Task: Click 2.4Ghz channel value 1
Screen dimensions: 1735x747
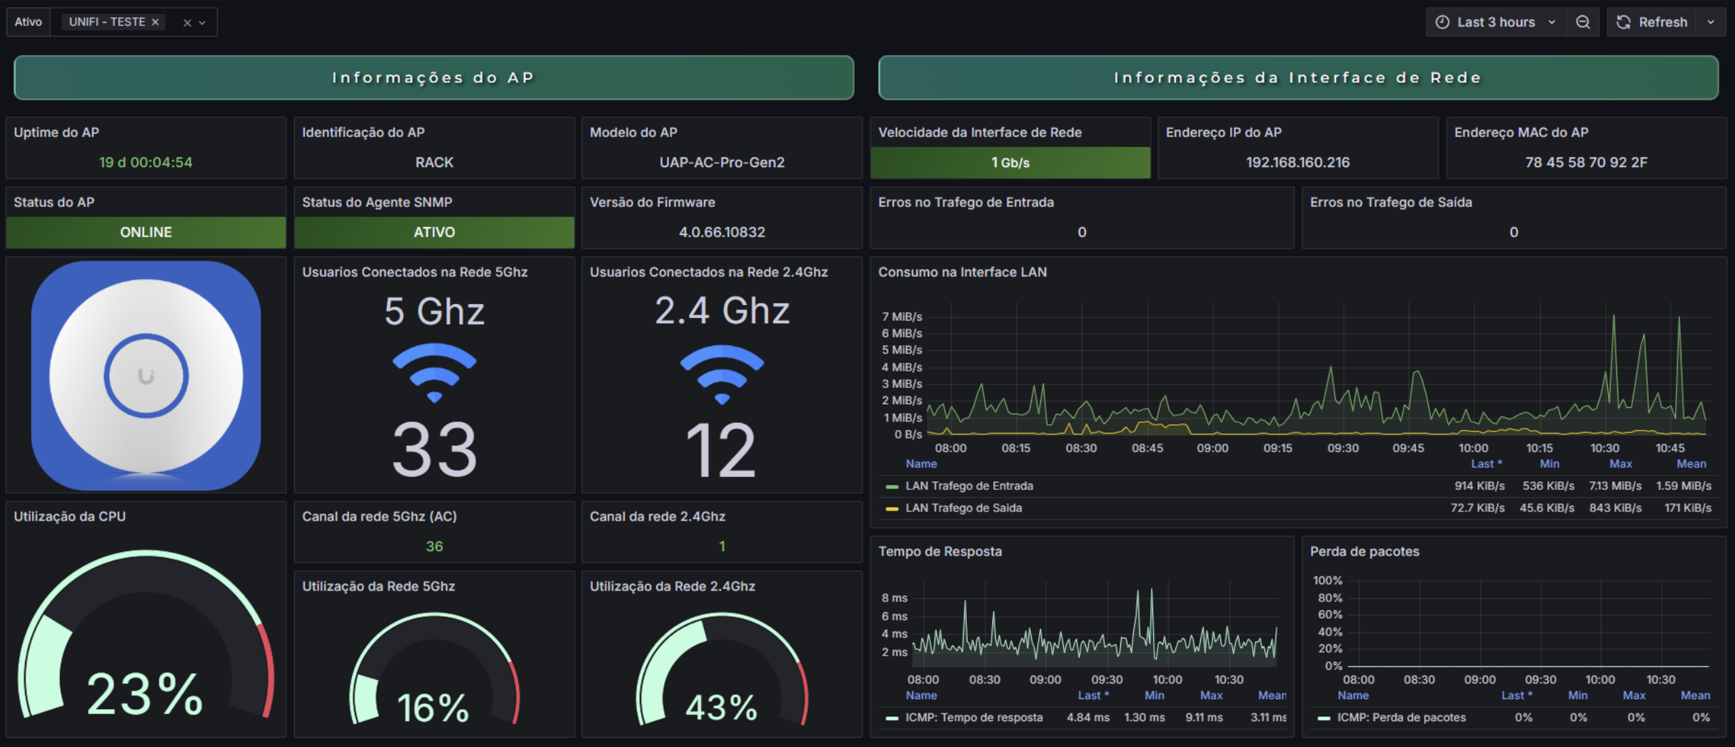Action: click(x=722, y=547)
